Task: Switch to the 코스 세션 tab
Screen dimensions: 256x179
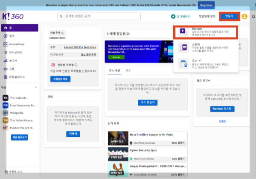Action: [114, 70]
